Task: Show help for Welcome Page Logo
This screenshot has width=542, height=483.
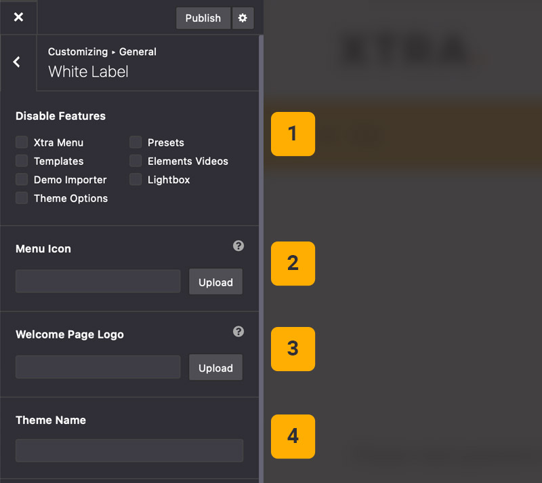Action: coord(238,332)
